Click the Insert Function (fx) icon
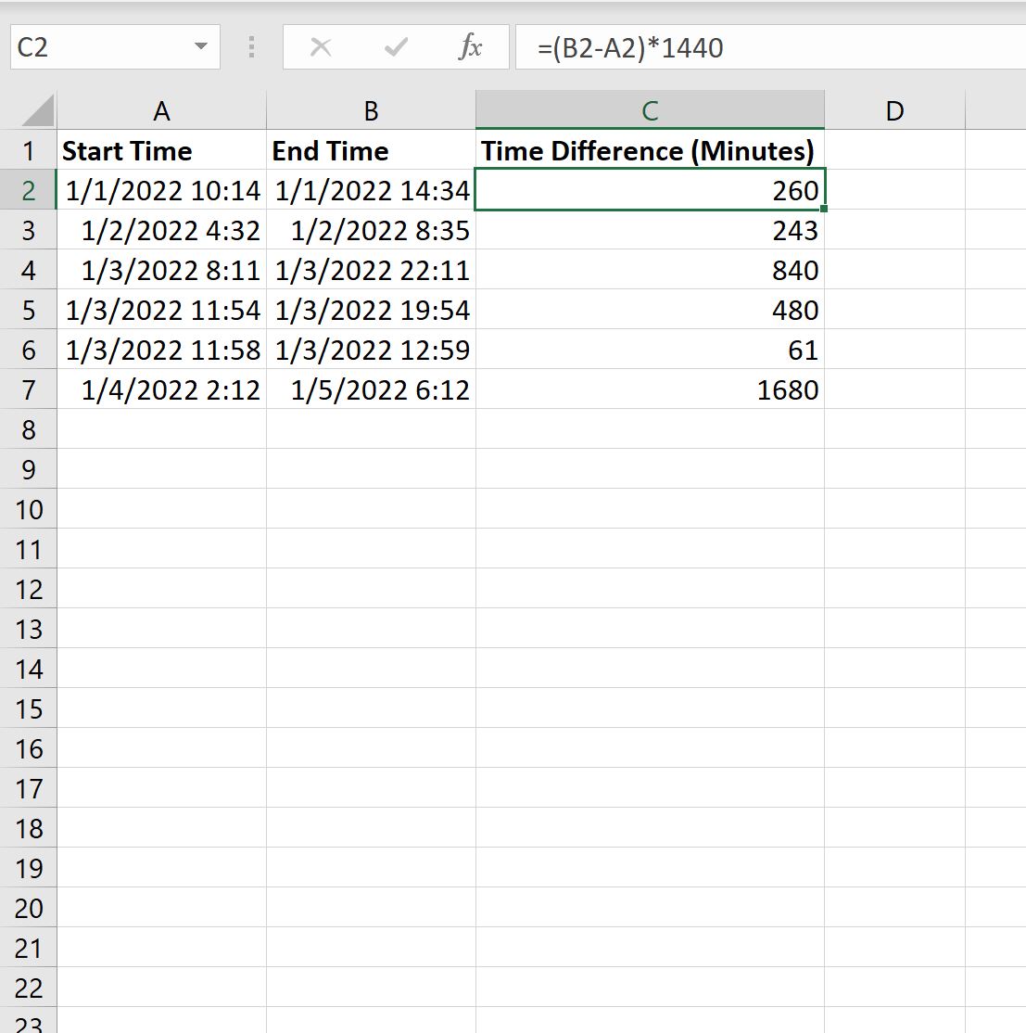The width and height of the screenshot is (1026, 1033). click(471, 46)
